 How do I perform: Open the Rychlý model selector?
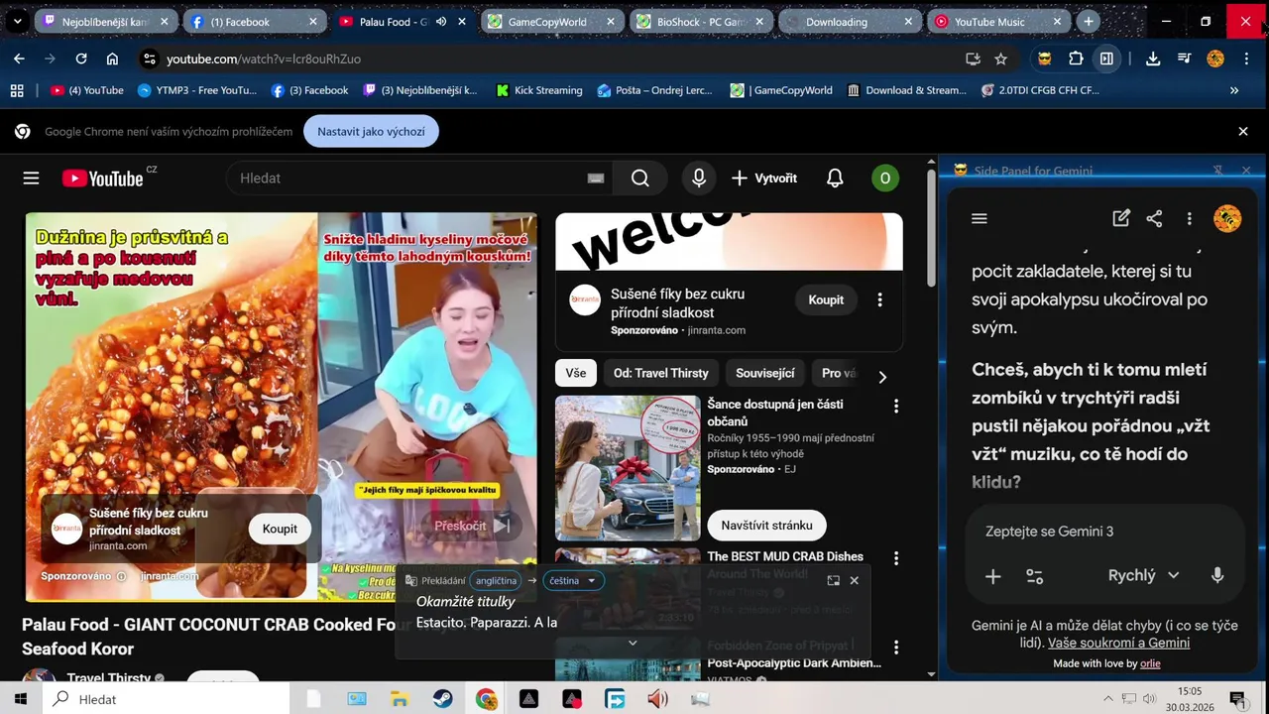[x=1143, y=575]
